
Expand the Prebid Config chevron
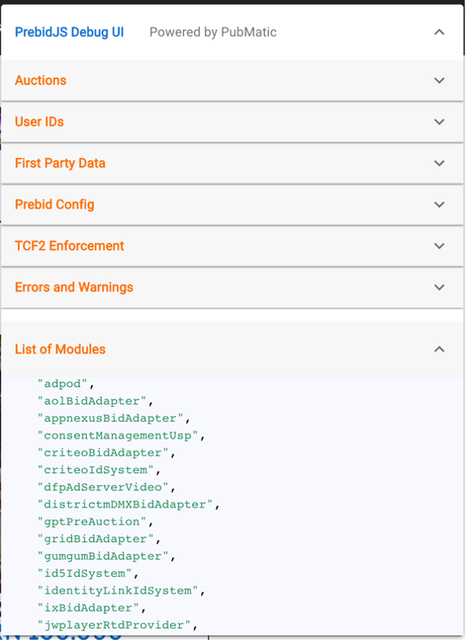click(439, 204)
